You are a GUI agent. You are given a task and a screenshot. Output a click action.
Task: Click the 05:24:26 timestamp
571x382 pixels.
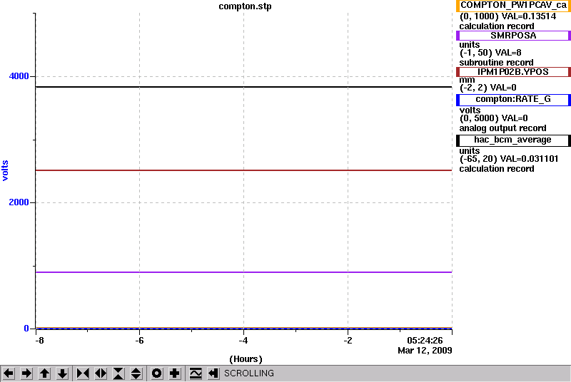pyautogui.click(x=425, y=341)
